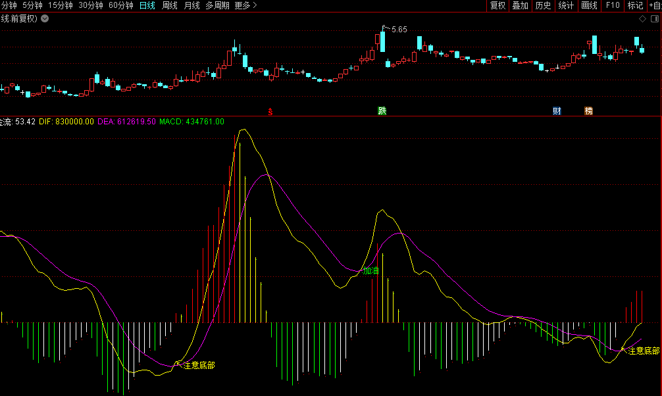The width and height of the screenshot is (662, 396).
Task: Switch to 周线 weekly chart
Action: (170, 5)
